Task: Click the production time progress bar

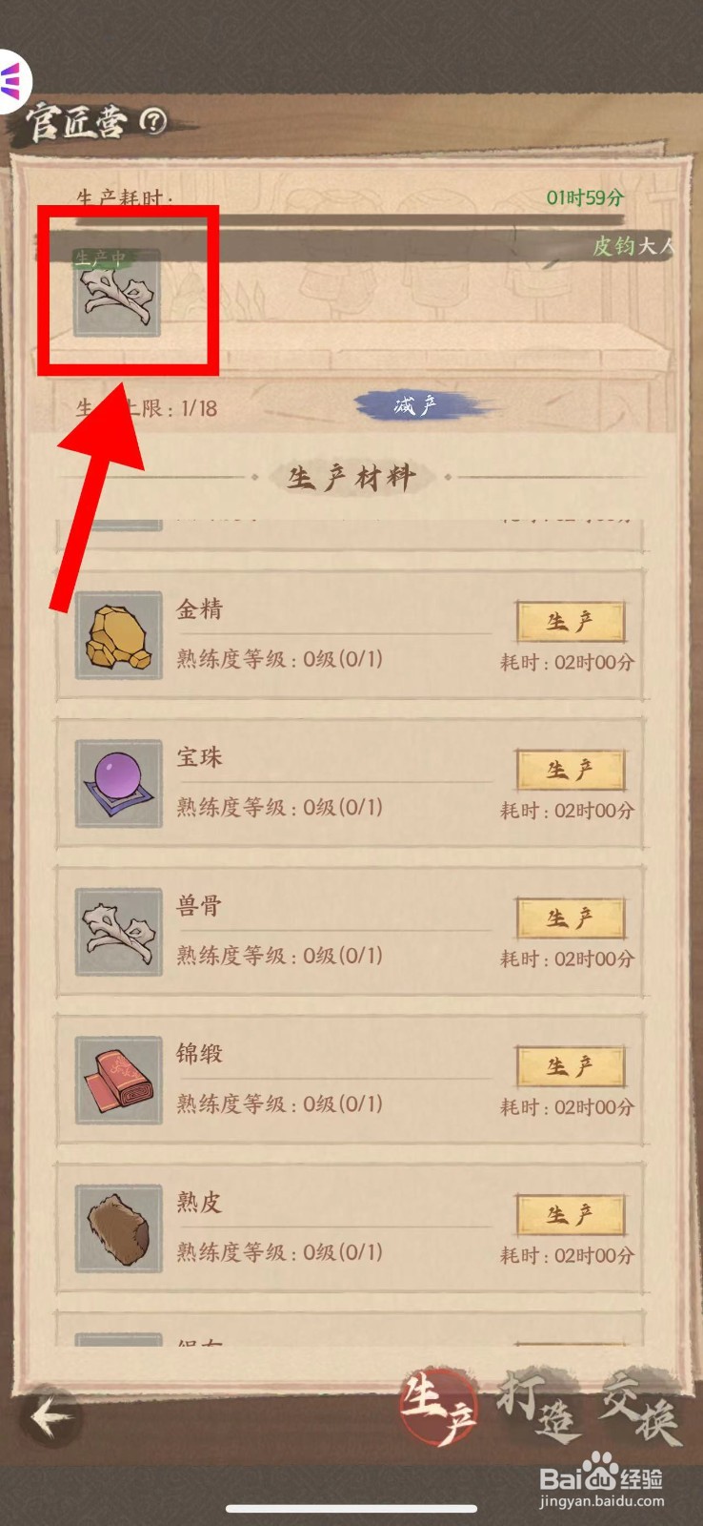Action: click(x=351, y=220)
